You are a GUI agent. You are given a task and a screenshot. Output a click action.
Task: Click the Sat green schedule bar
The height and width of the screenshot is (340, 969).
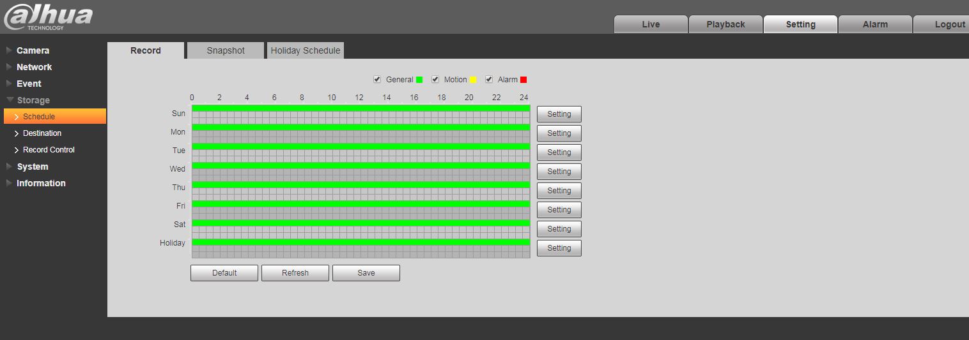(x=360, y=223)
